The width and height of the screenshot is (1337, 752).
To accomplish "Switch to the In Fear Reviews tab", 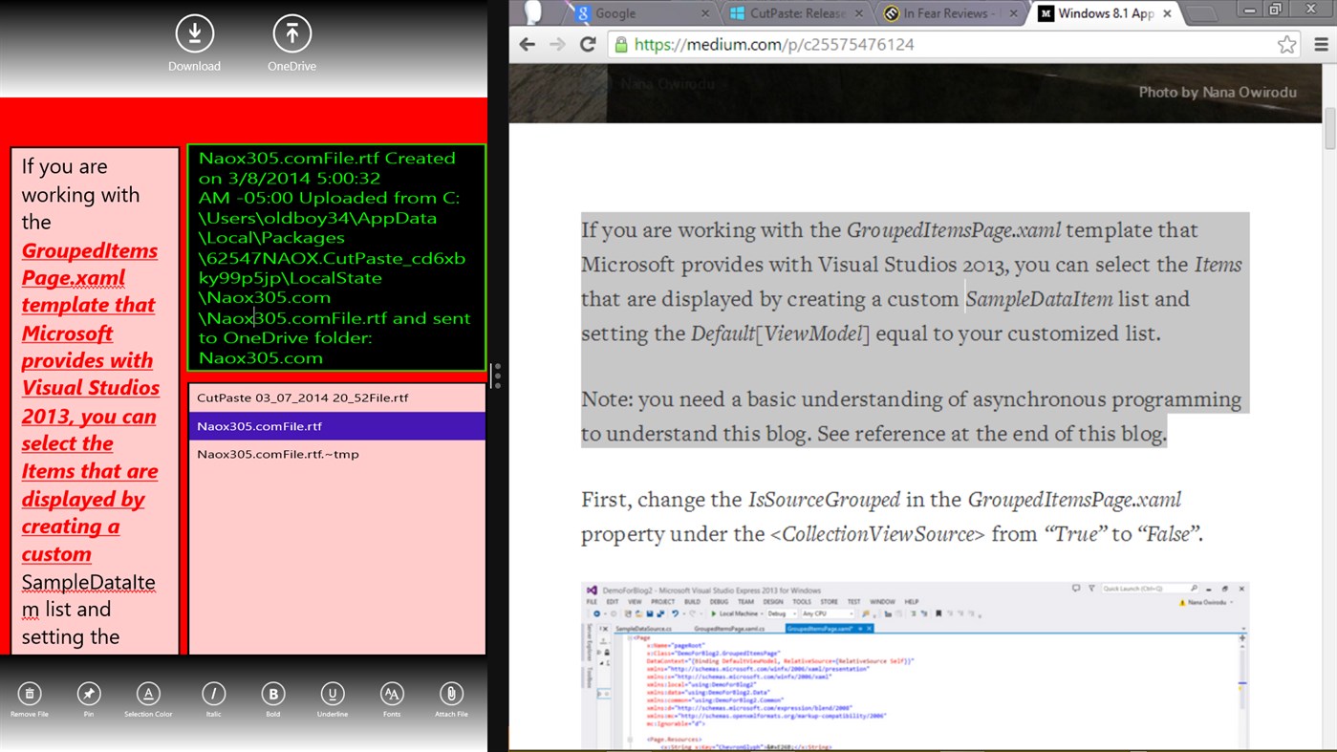I will point(949,13).
